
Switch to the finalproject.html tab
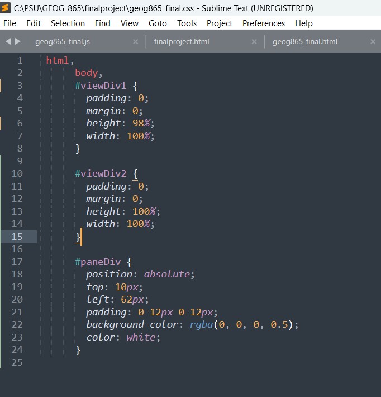[182, 42]
